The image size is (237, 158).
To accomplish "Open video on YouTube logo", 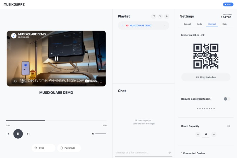I will [x=91, y=81].
